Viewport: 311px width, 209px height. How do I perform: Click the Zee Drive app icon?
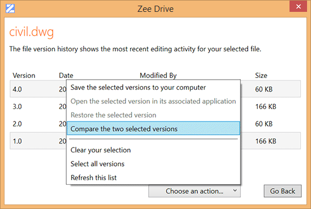10,8
